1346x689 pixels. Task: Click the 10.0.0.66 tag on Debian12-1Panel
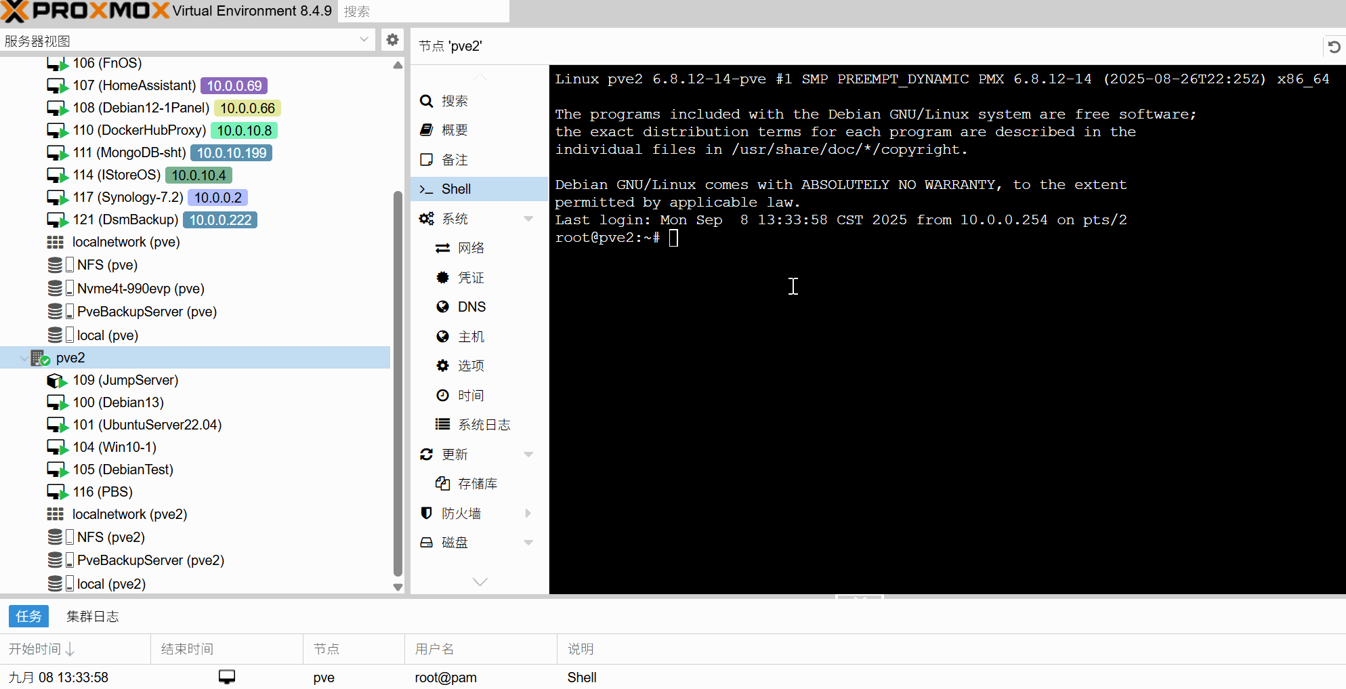tap(247, 108)
